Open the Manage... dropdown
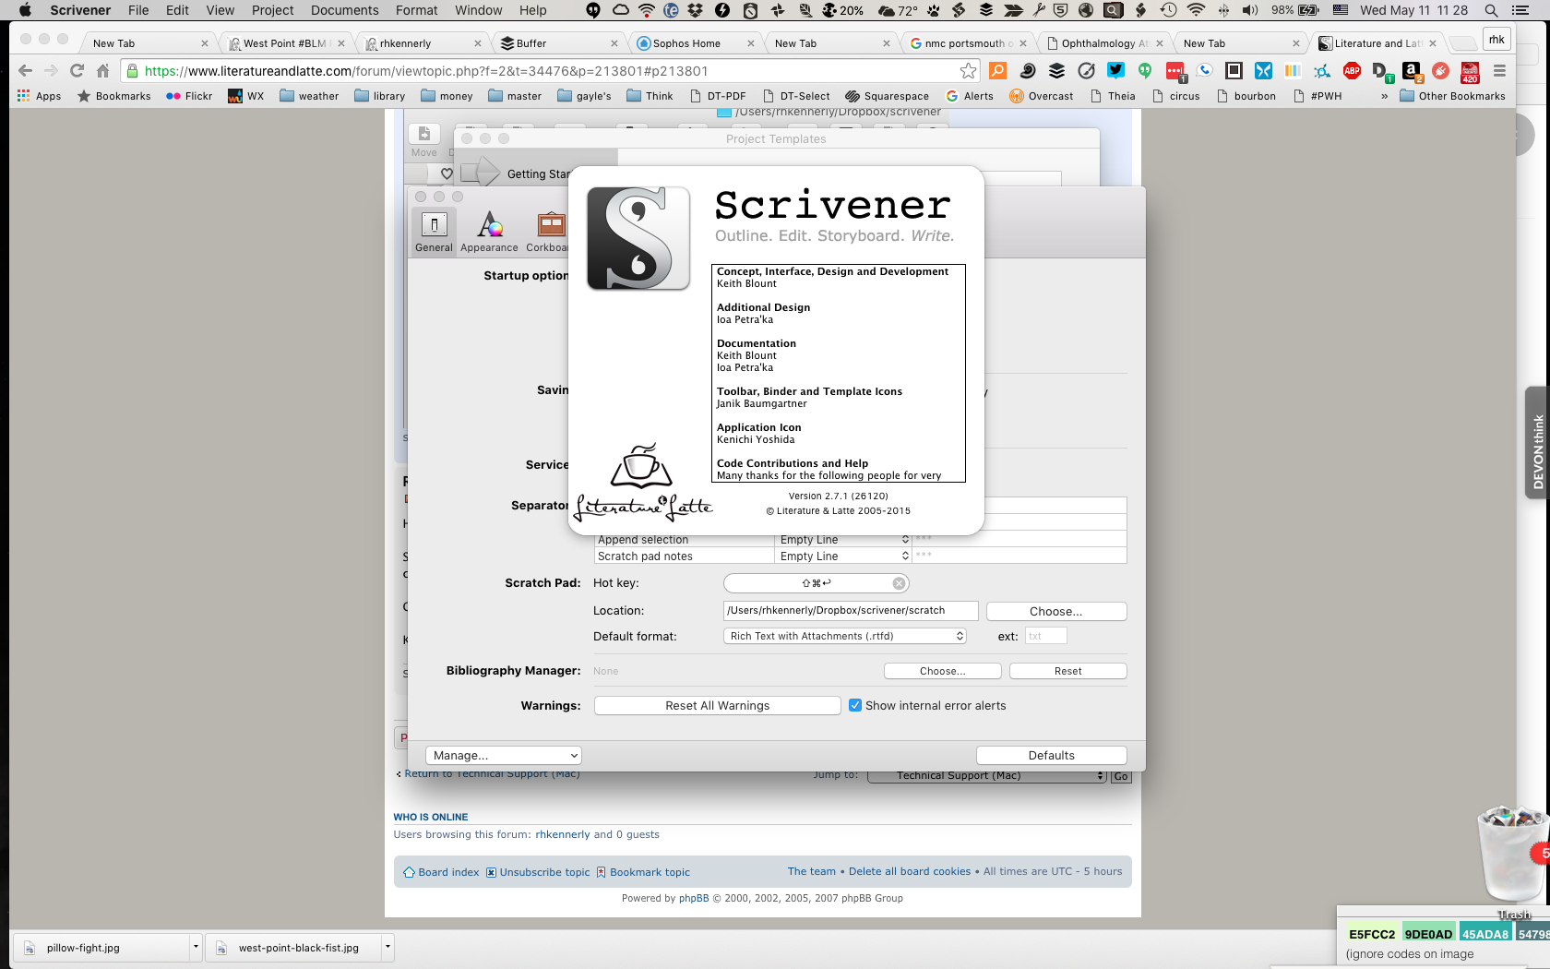The width and height of the screenshot is (1550, 969). coord(504,755)
